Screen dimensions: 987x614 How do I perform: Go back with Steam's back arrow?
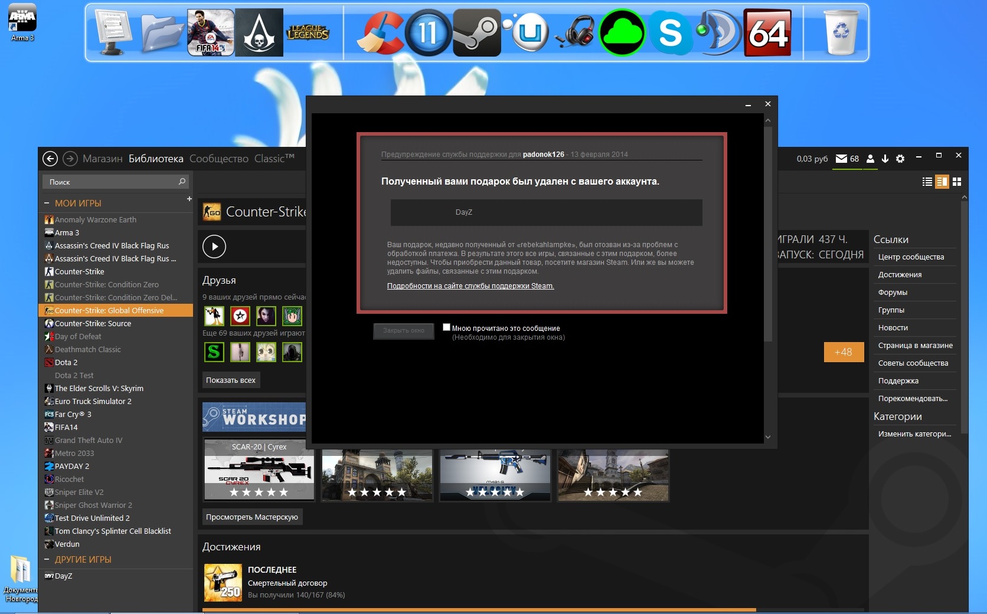pos(50,159)
